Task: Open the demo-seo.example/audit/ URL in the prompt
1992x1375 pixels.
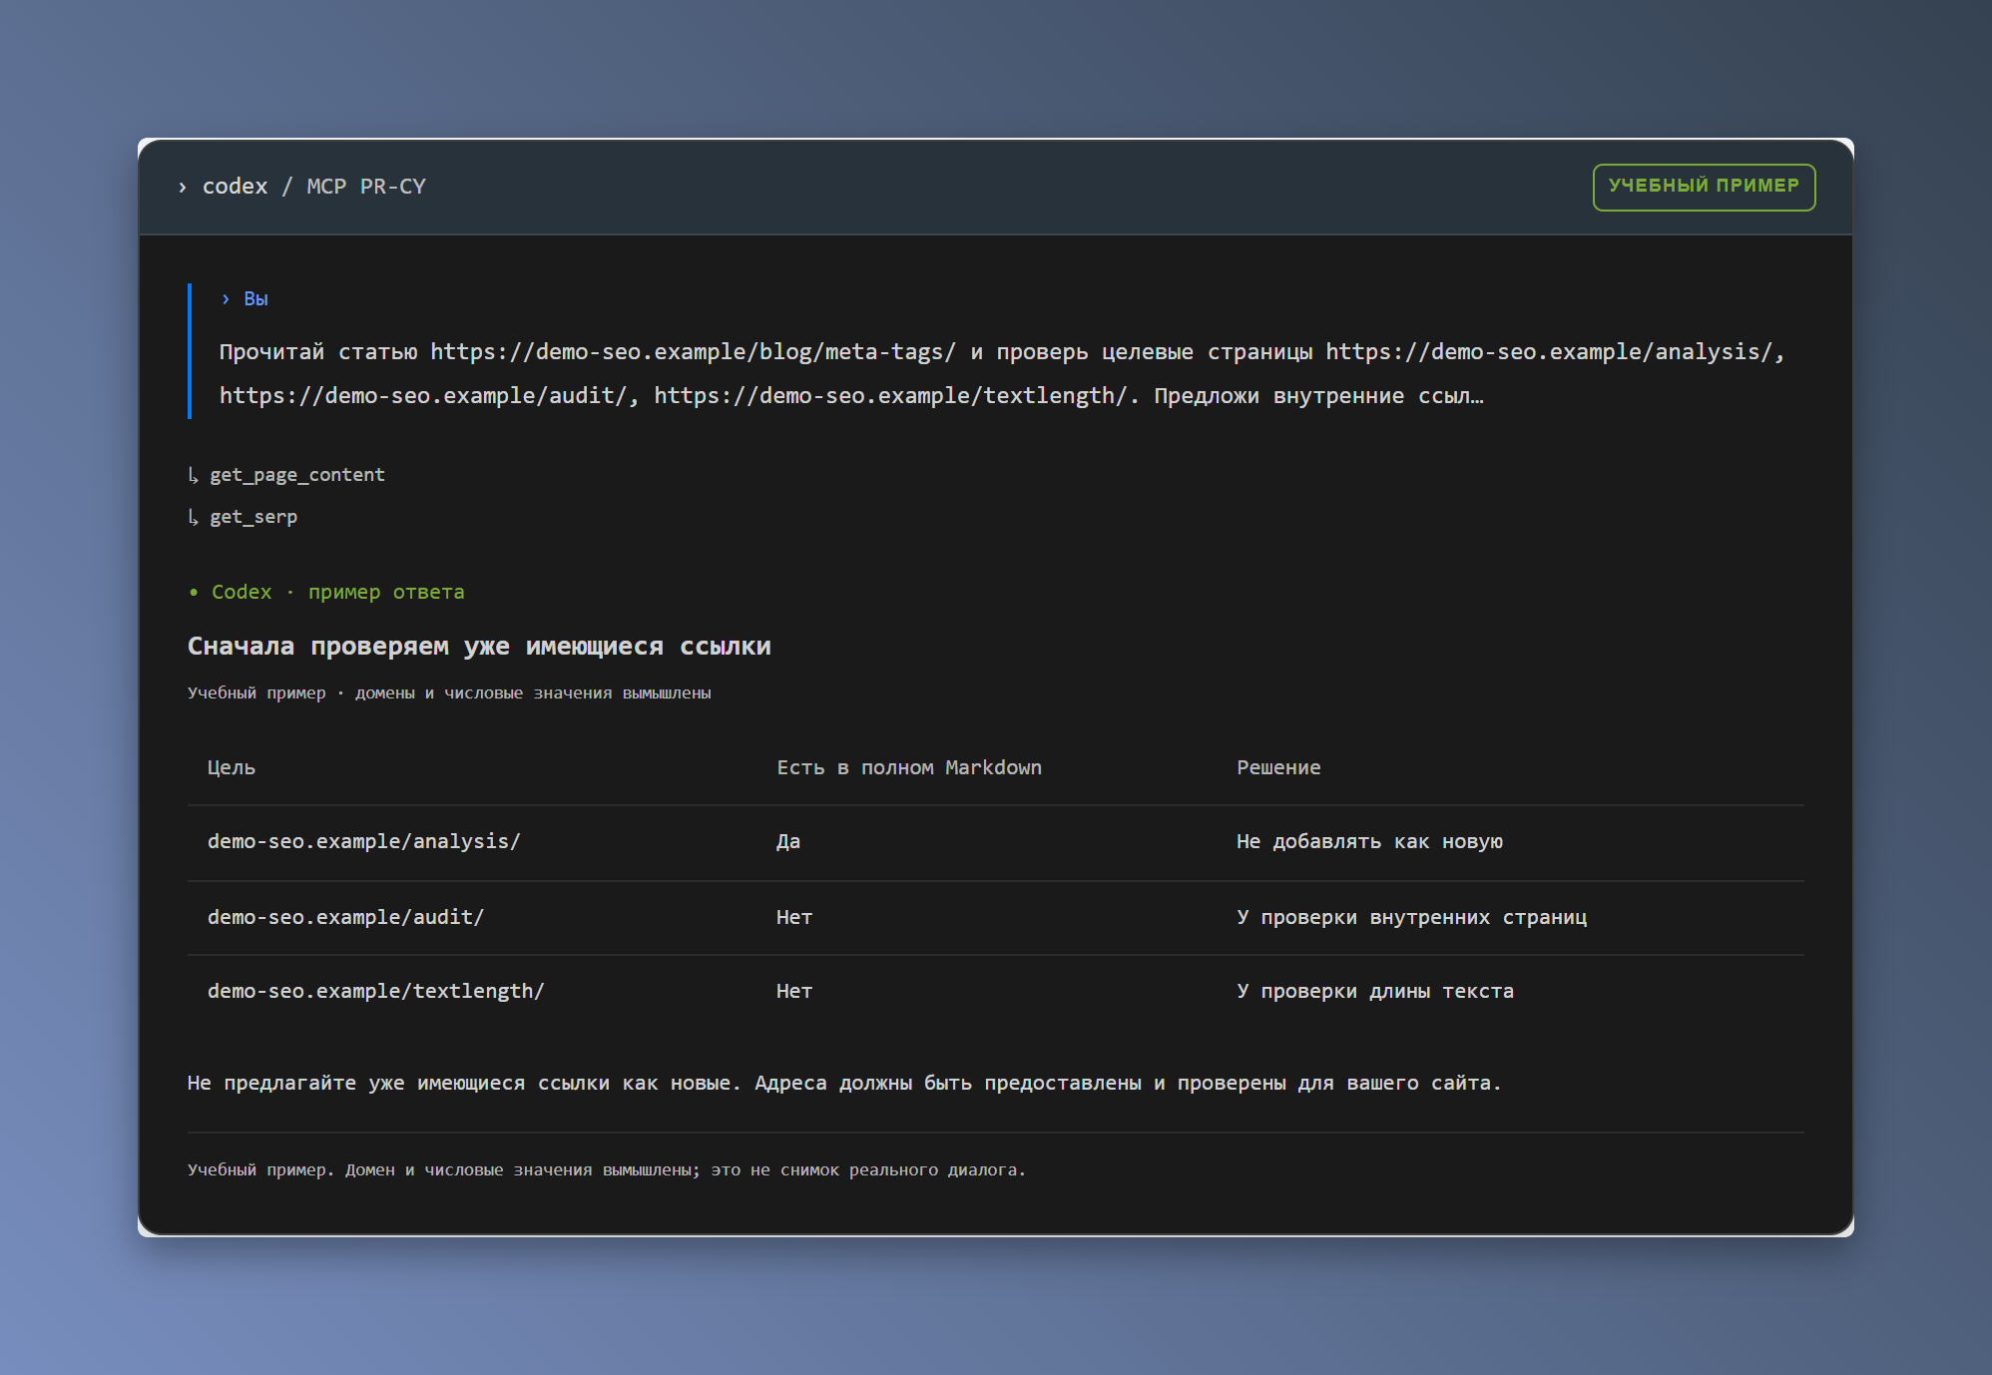Action: tap(423, 396)
